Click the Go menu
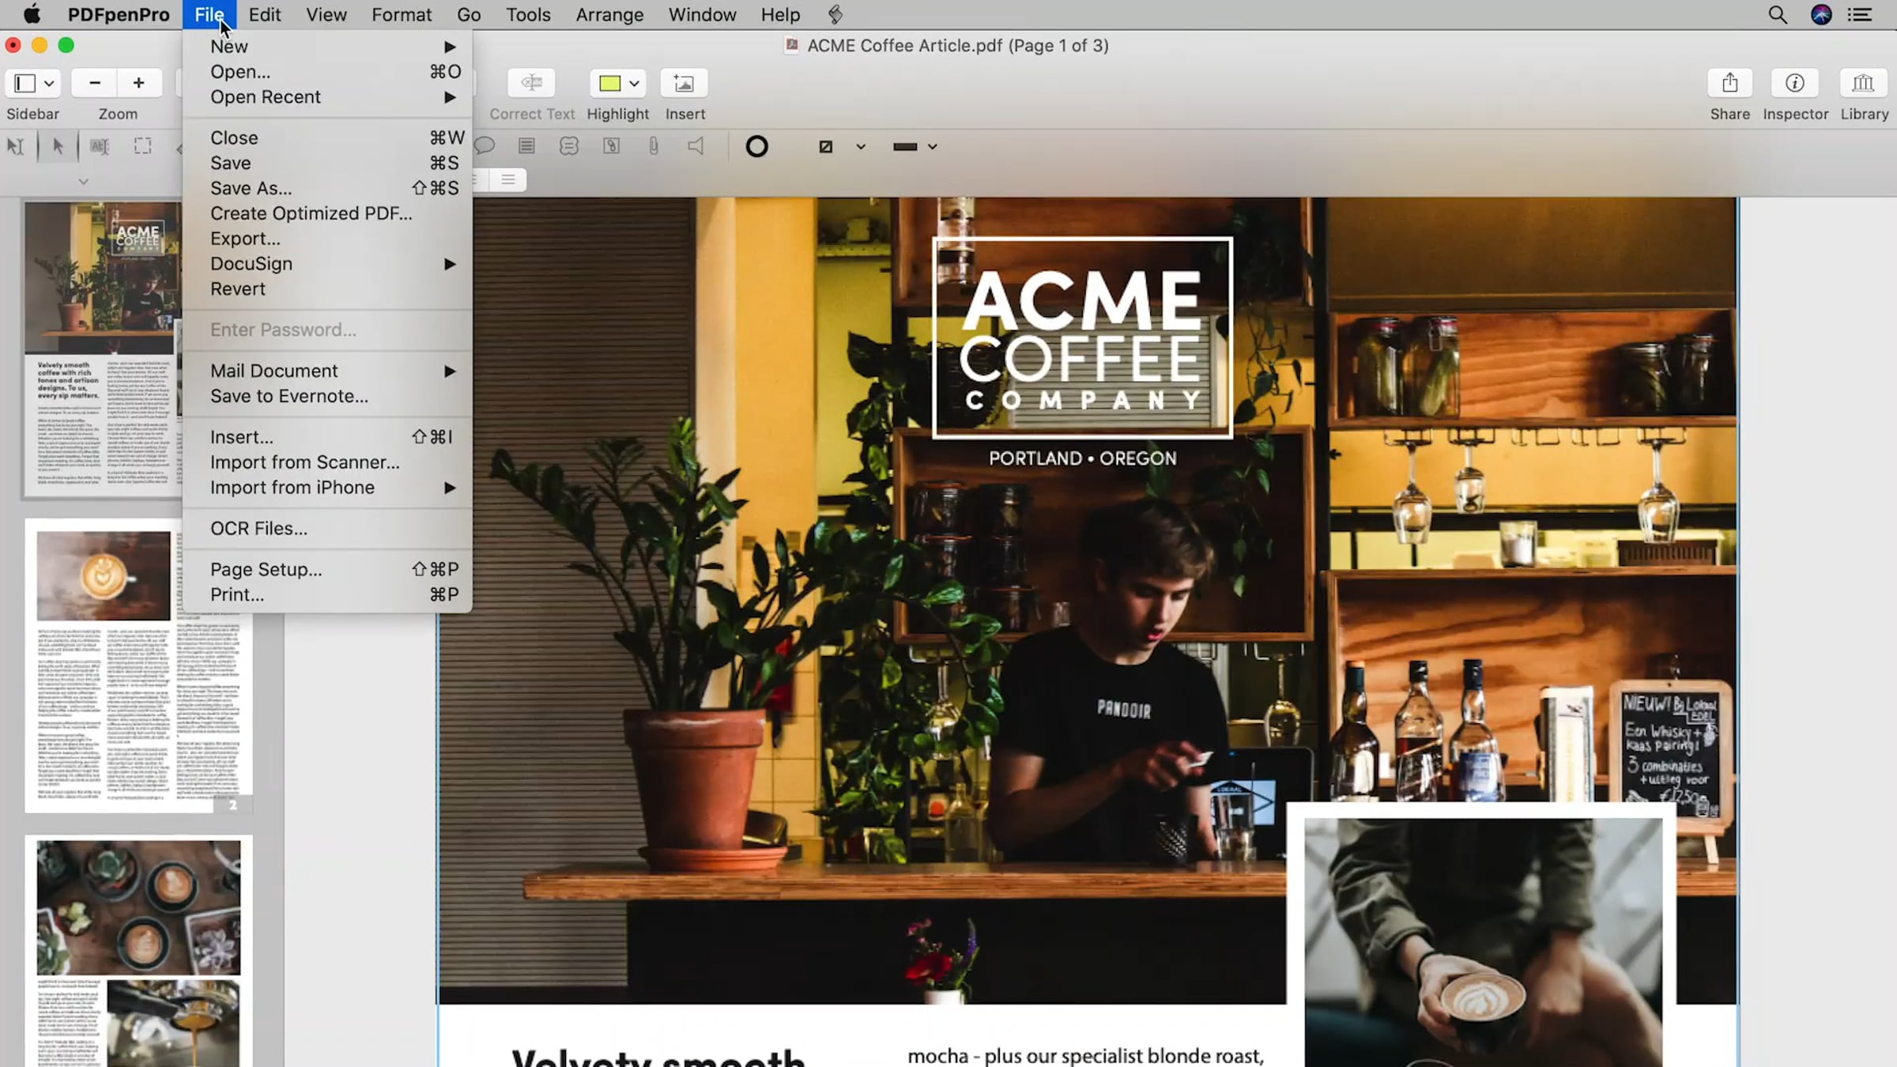The image size is (1897, 1067). coord(469,14)
